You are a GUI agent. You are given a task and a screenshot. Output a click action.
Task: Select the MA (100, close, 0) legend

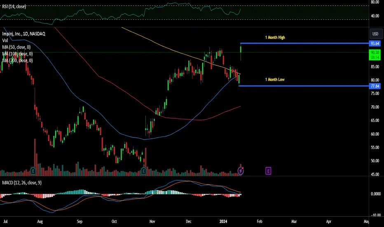[17, 54]
